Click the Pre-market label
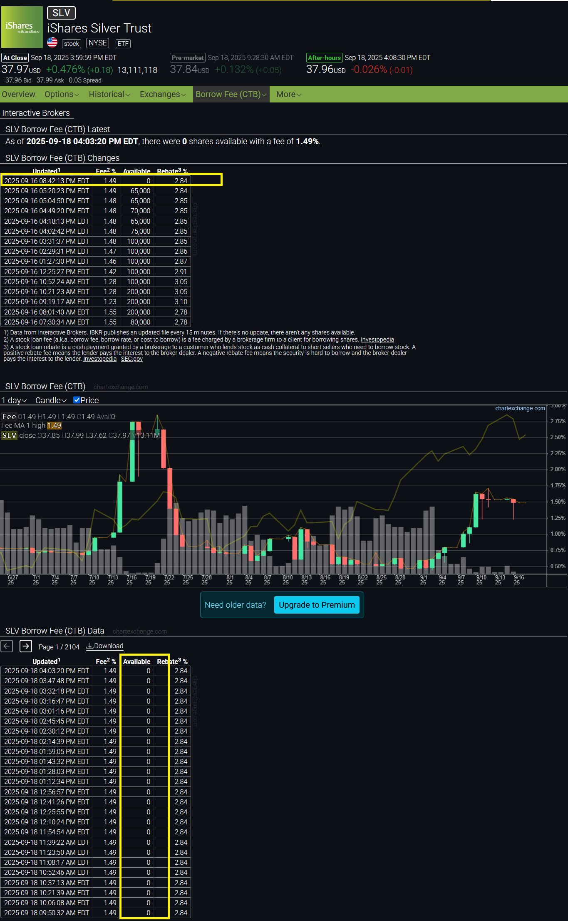The height and width of the screenshot is (921, 568). (188, 58)
